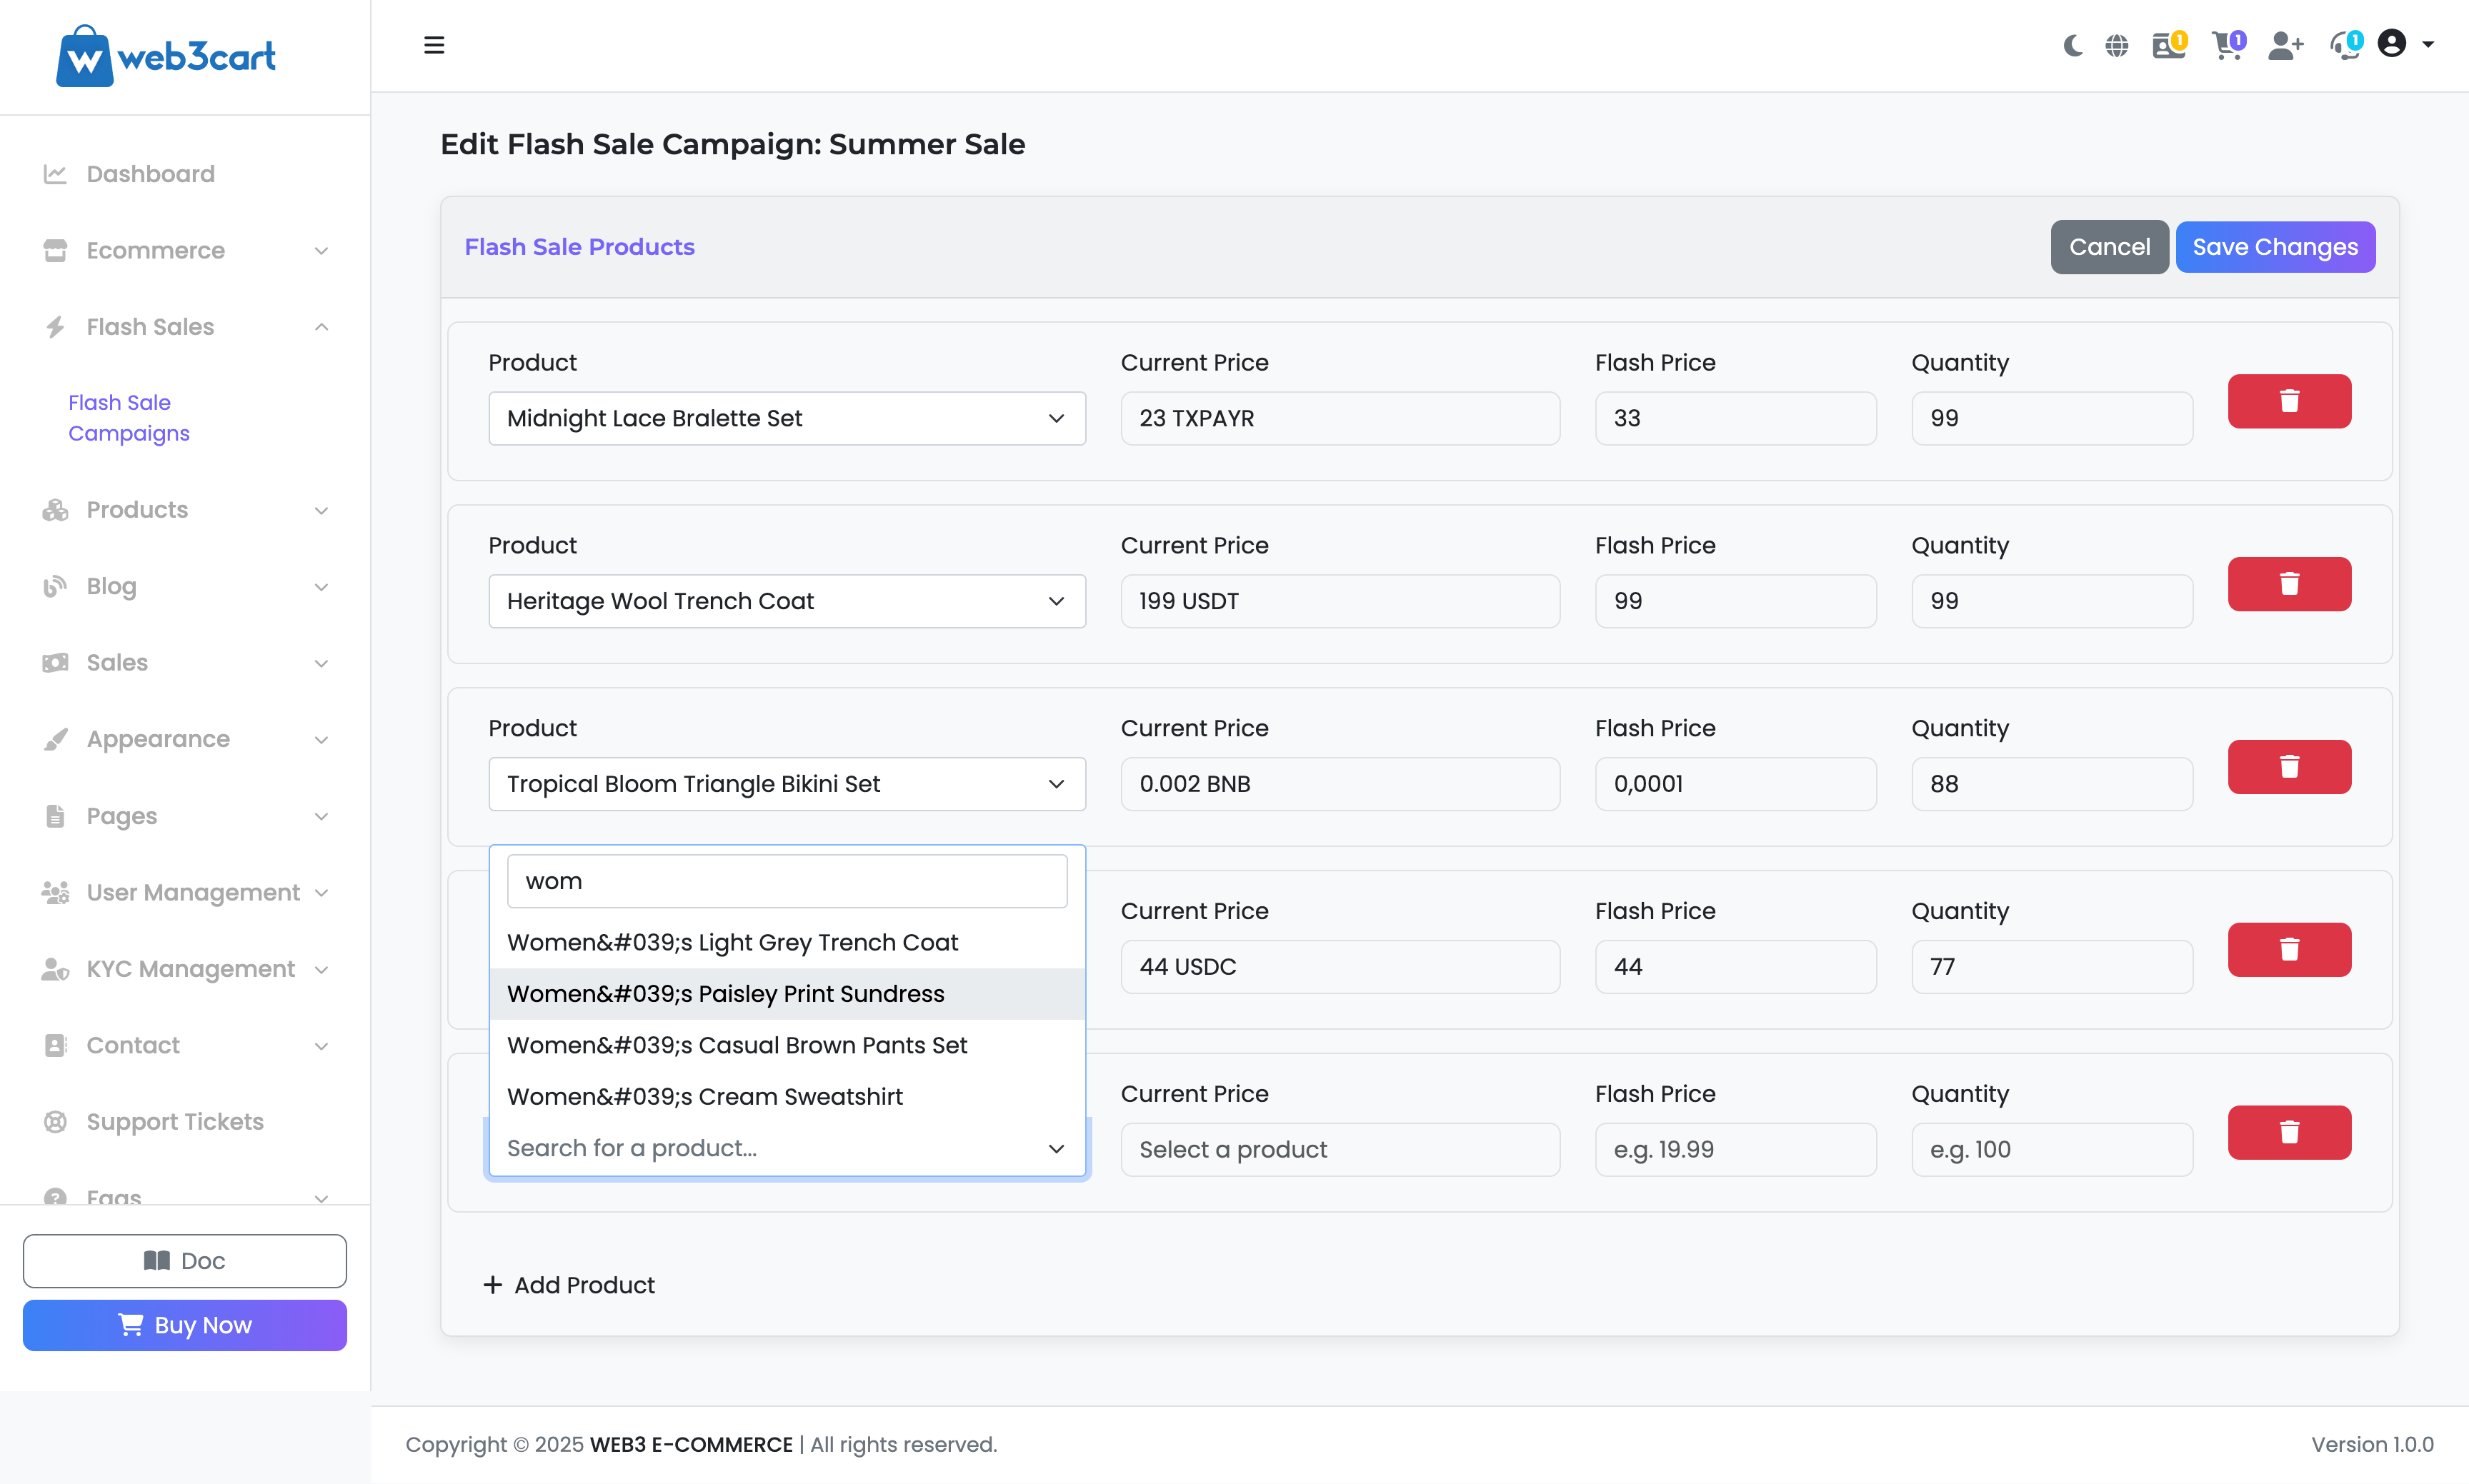Open Heritage Wool Trench Coat product dropdown
The image size is (2469, 1484).
[787, 601]
